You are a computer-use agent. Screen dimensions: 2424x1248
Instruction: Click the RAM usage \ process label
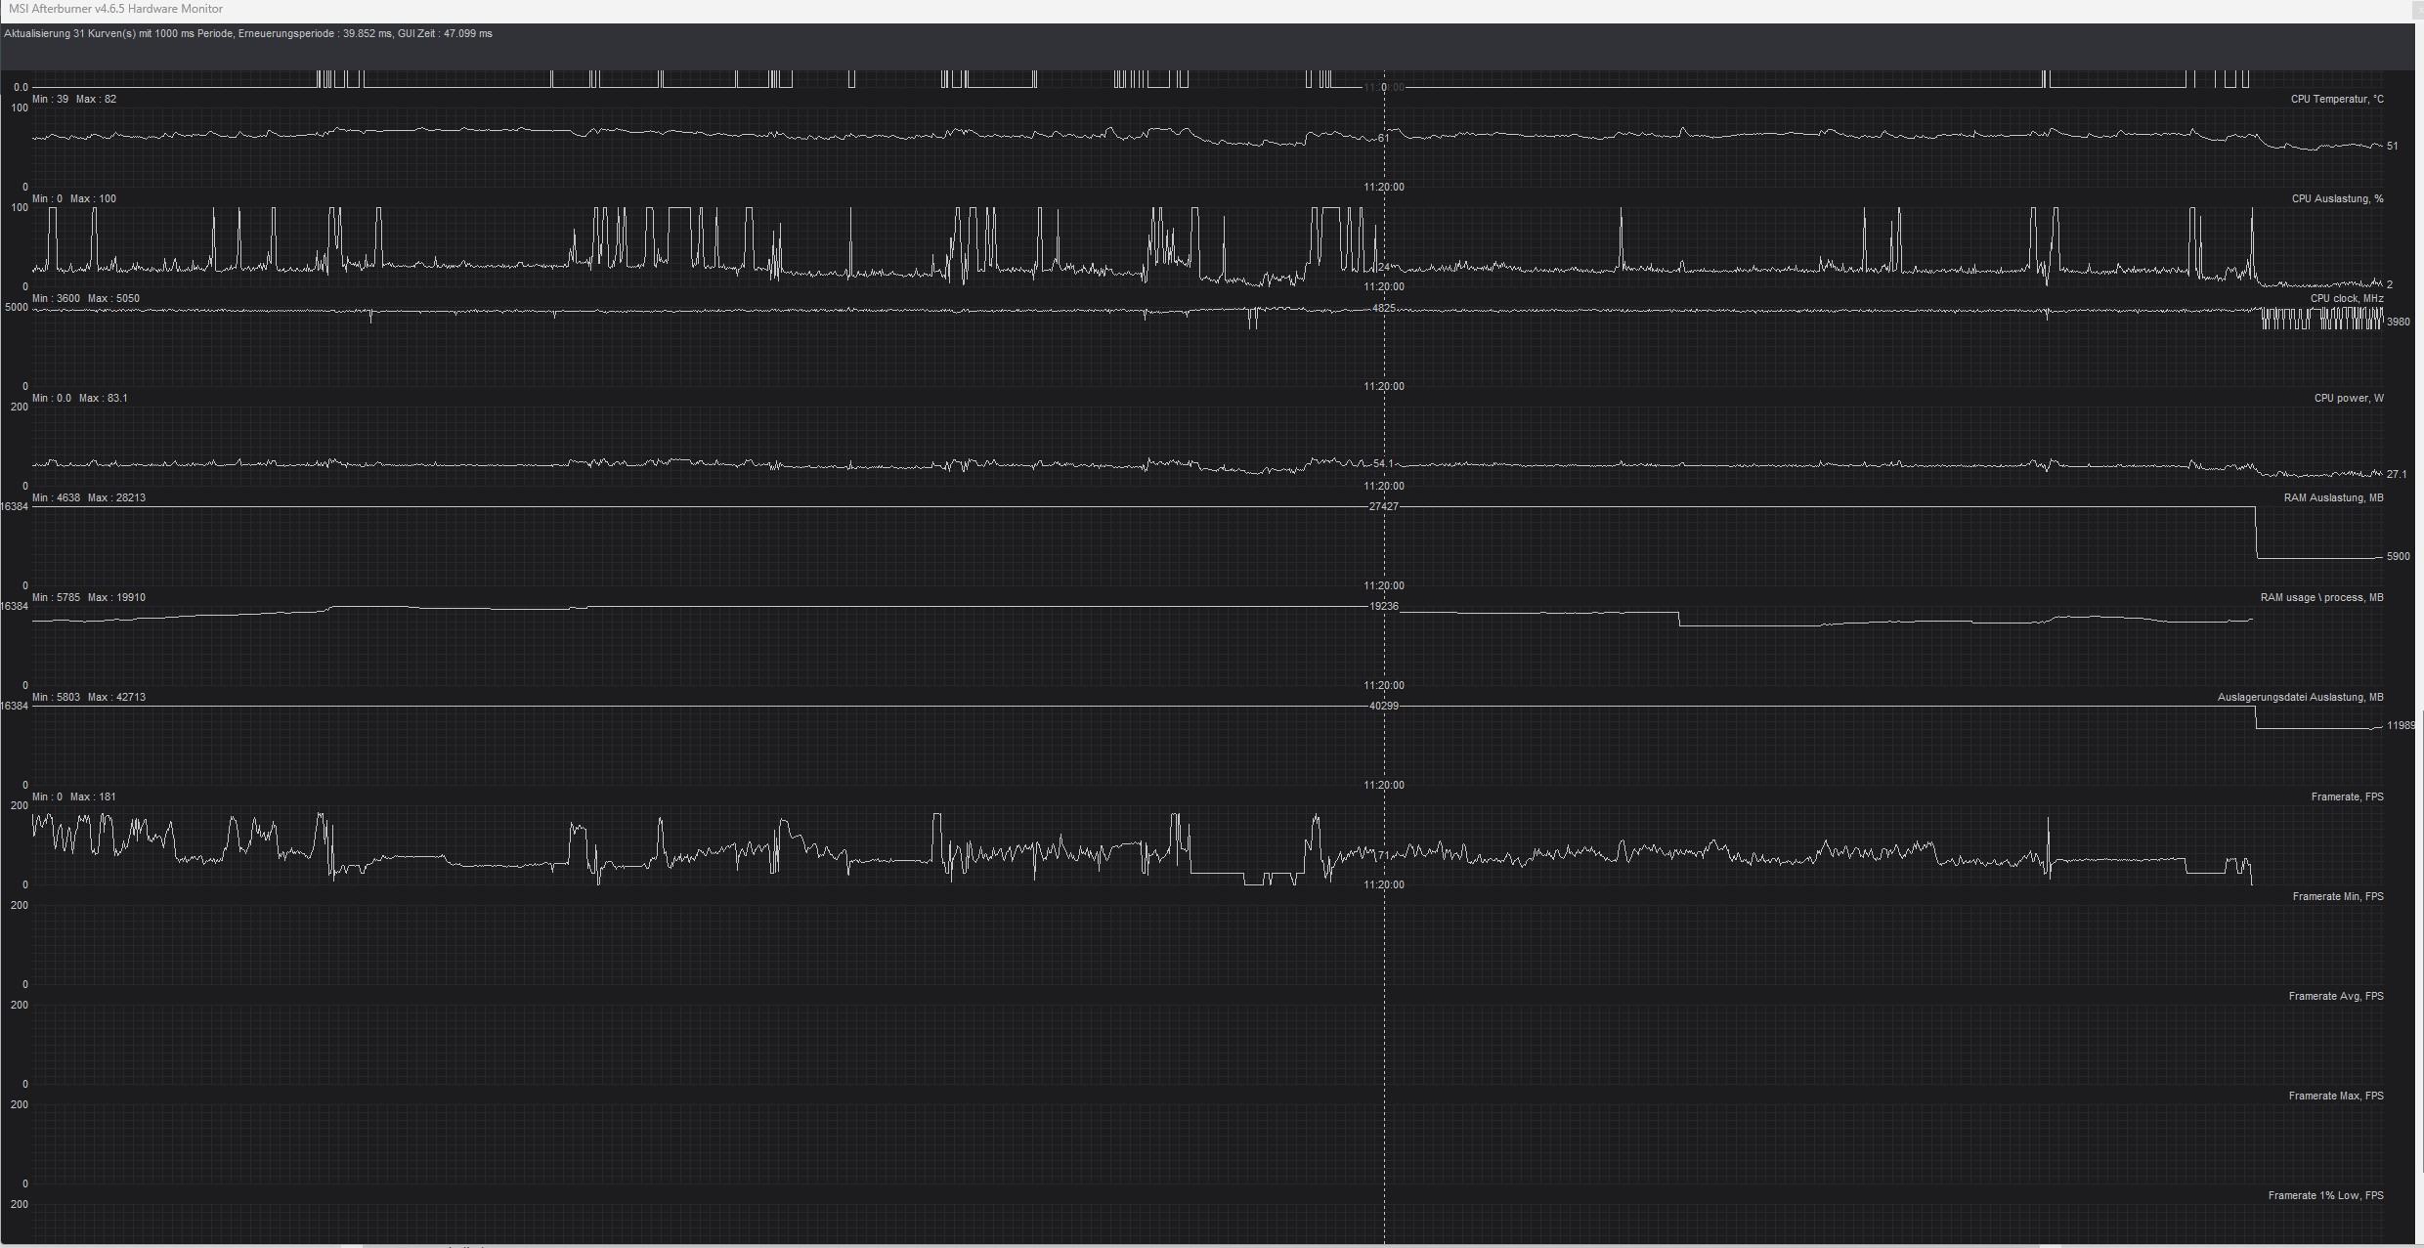point(2321,597)
